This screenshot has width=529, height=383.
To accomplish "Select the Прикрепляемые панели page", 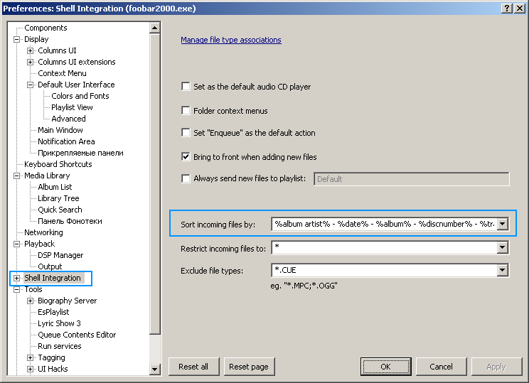I will point(80,153).
